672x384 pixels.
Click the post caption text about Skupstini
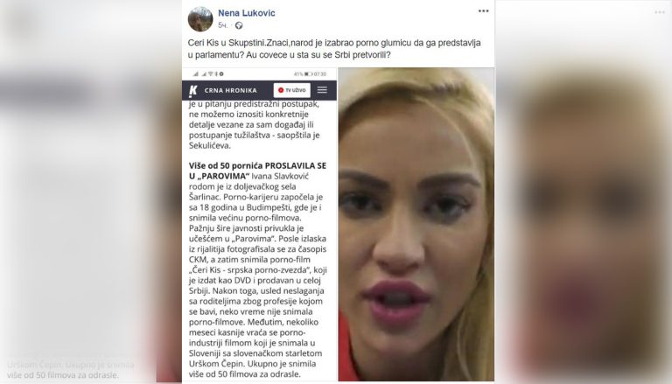click(x=334, y=49)
